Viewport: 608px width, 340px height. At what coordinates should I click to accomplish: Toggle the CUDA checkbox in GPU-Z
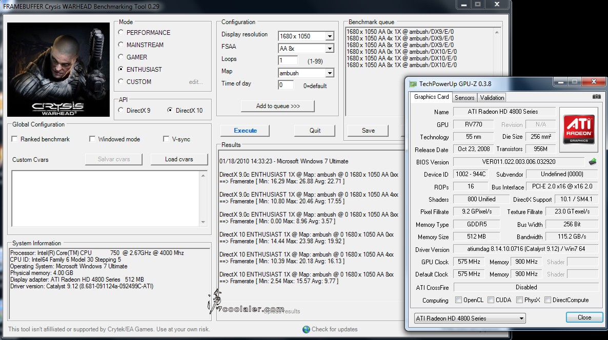[x=491, y=300]
